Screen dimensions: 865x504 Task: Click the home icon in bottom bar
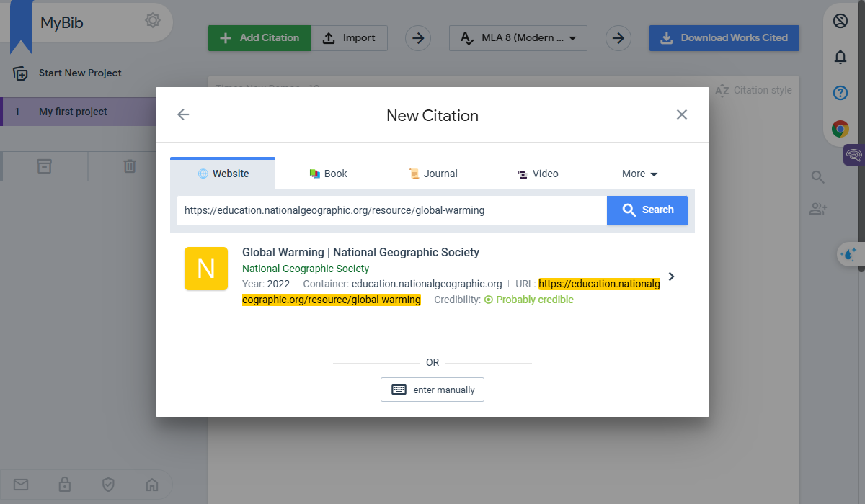pyautogui.click(x=151, y=484)
